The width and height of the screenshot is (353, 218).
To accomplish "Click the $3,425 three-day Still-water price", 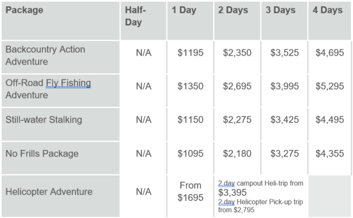I will pyautogui.click(x=284, y=120).
